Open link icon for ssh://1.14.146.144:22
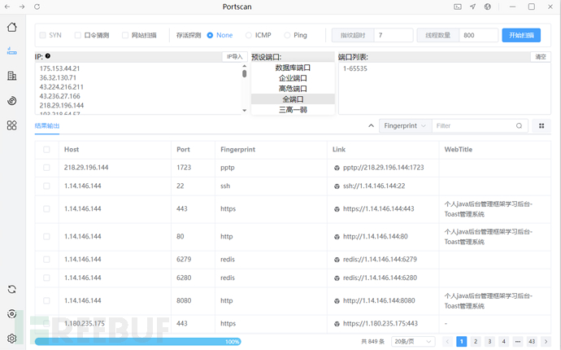561x350 pixels. click(x=337, y=186)
